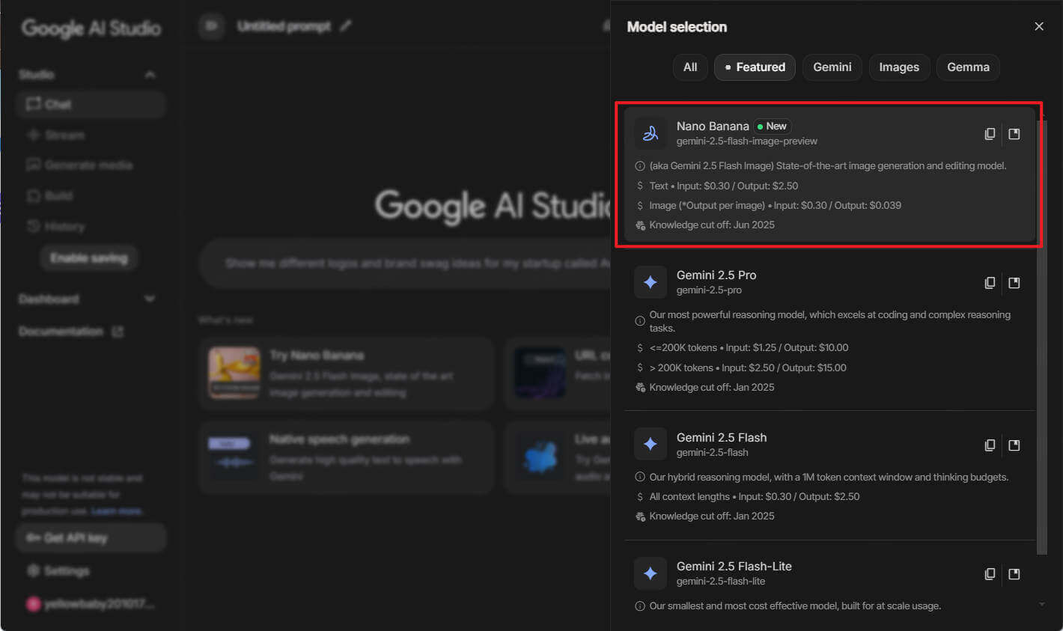Click the New badge on Nano Banana
This screenshot has height=631, width=1063.
[x=773, y=126]
